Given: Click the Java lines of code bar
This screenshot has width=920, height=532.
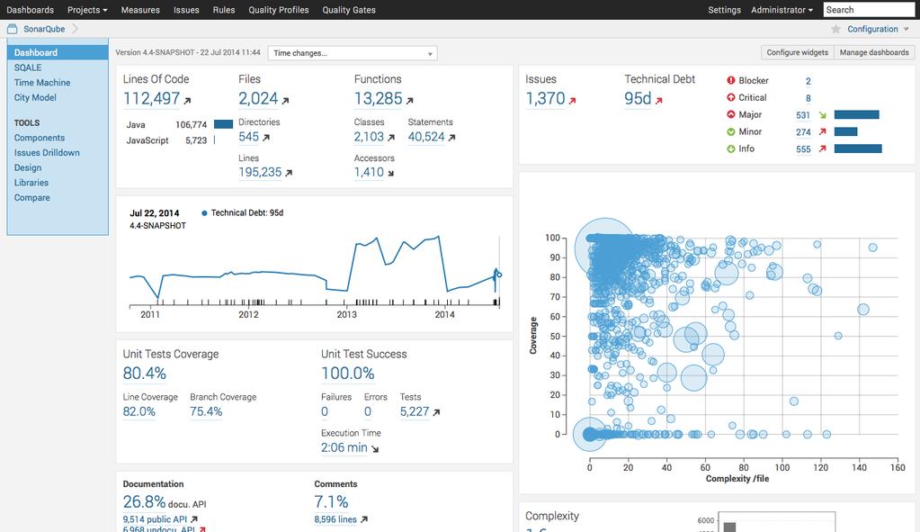Looking at the screenshot, I should 223,124.
